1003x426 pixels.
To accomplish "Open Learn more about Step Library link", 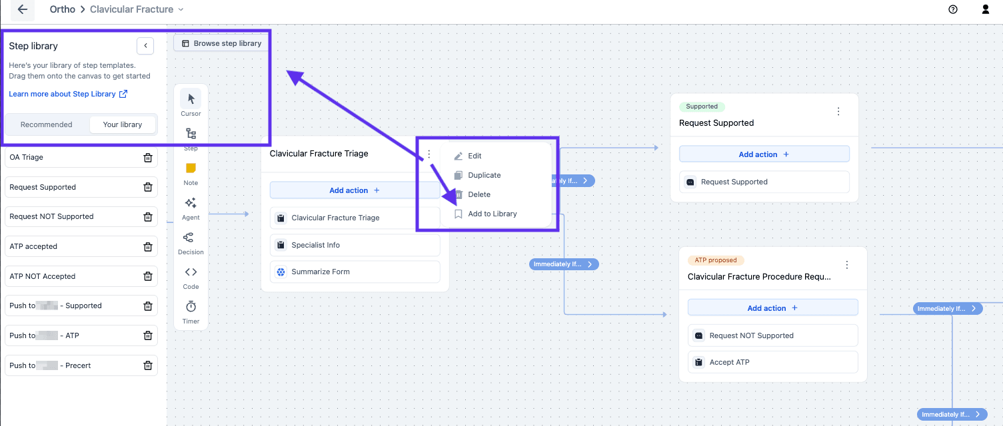I will [68, 94].
